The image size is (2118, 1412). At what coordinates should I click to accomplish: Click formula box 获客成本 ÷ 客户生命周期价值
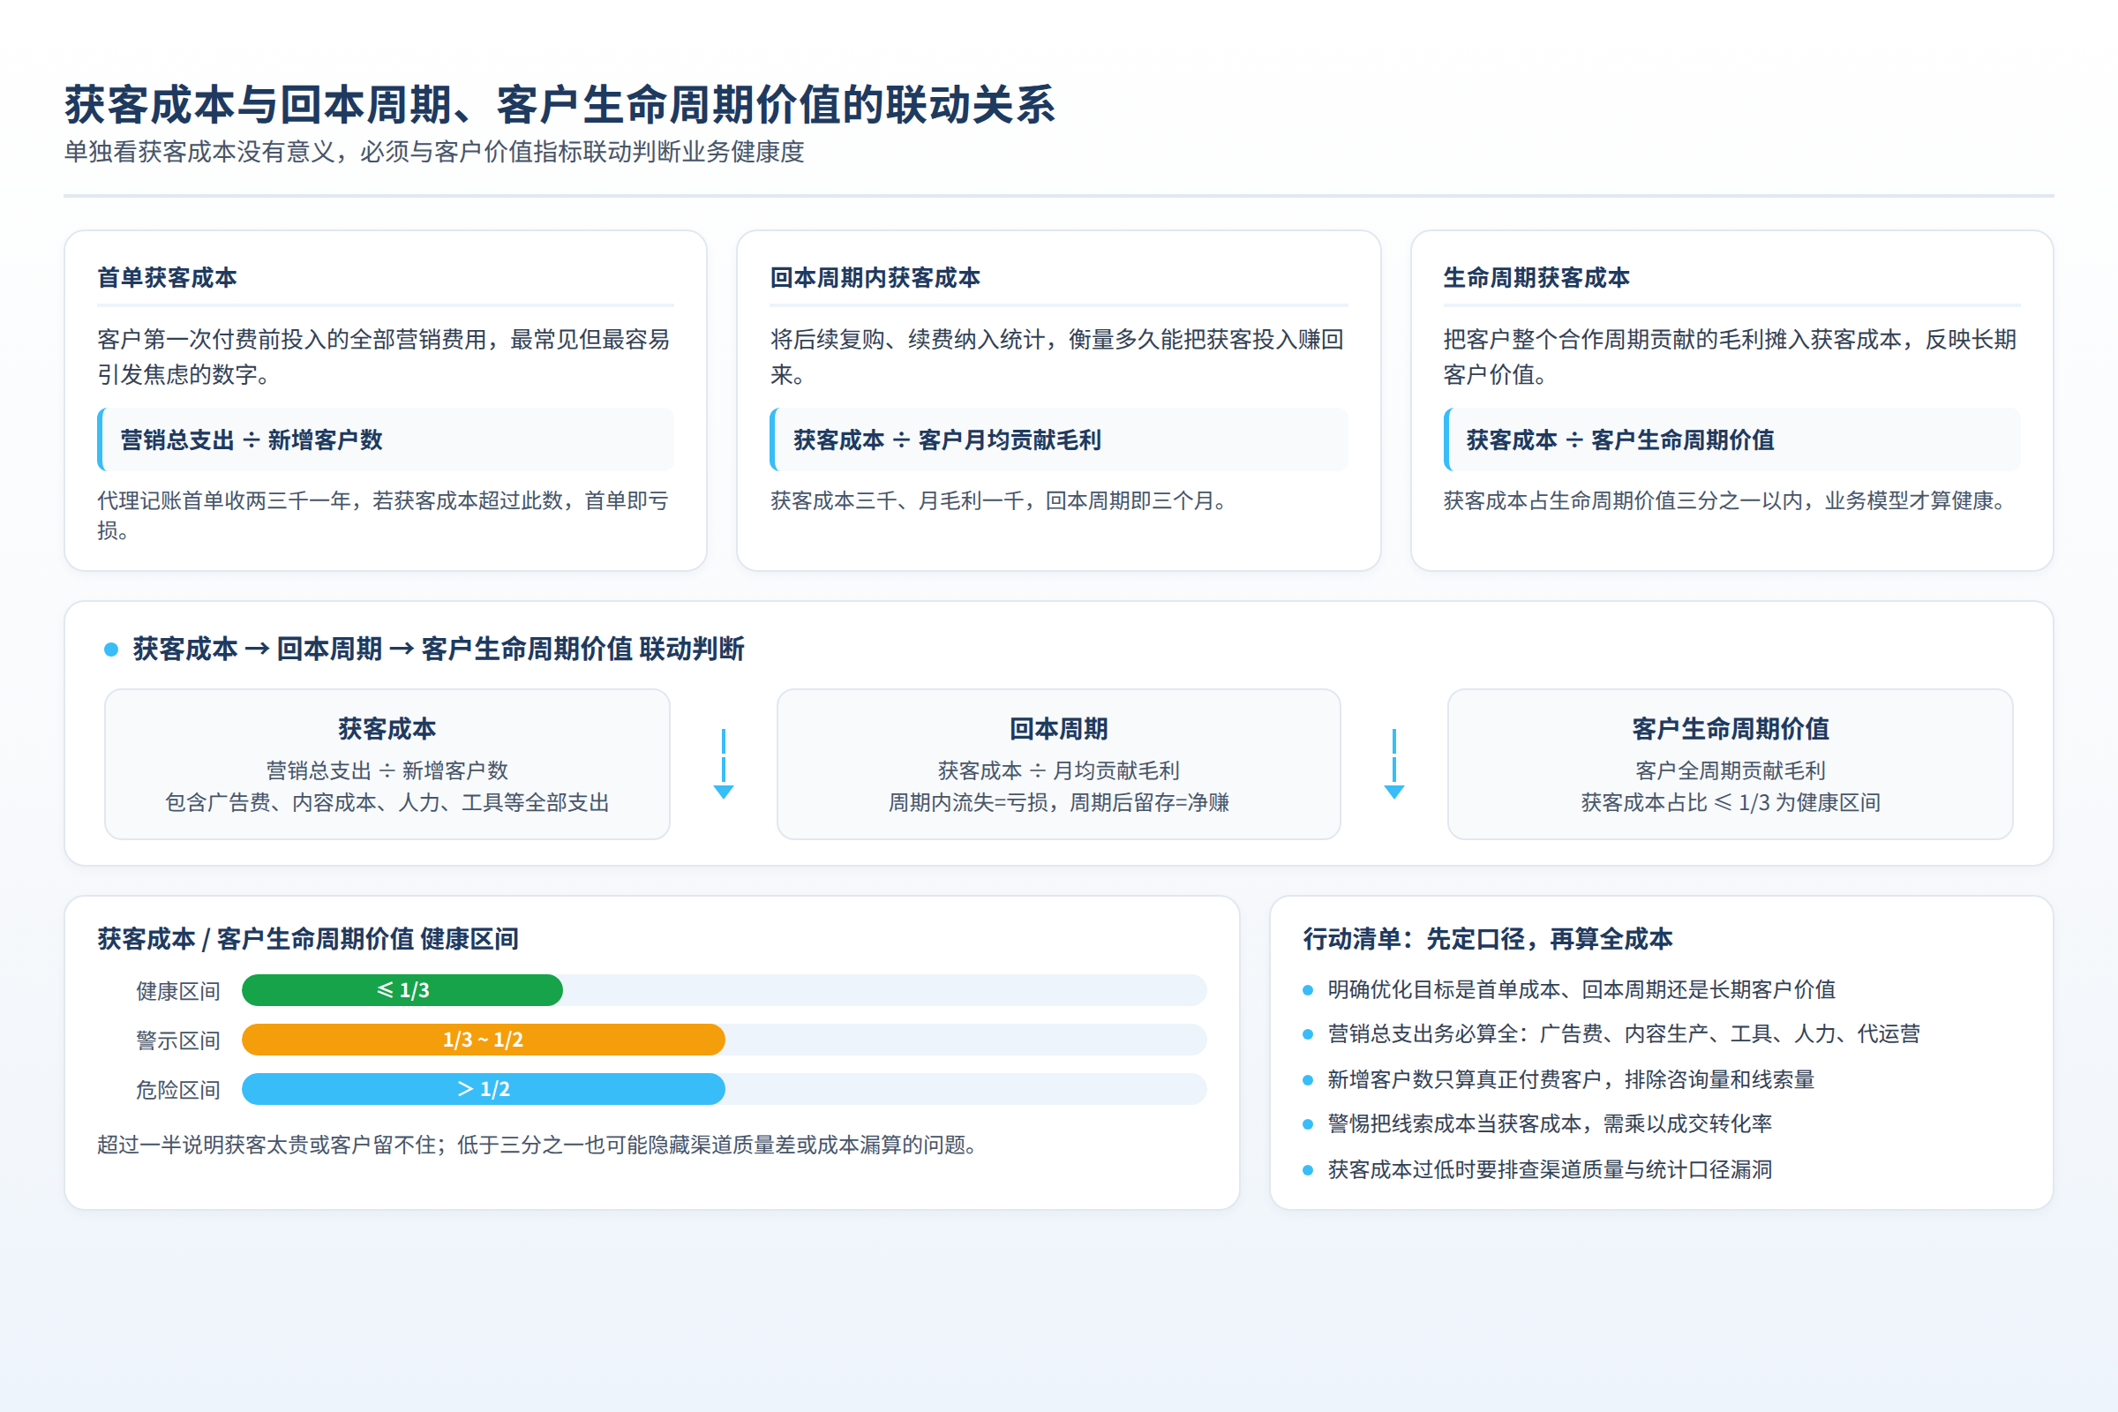coord(1731,439)
